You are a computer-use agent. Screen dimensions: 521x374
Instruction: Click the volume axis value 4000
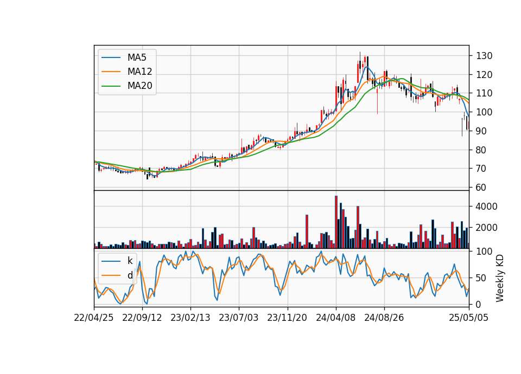tap(487, 207)
